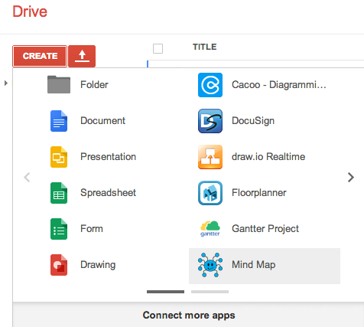This screenshot has width=364, height=327.
Task: Choose Spreadsheet from the create menu
Action: (108, 192)
